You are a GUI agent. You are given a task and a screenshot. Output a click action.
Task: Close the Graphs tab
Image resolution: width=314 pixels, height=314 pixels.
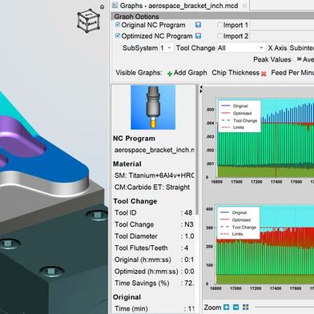click(x=244, y=6)
